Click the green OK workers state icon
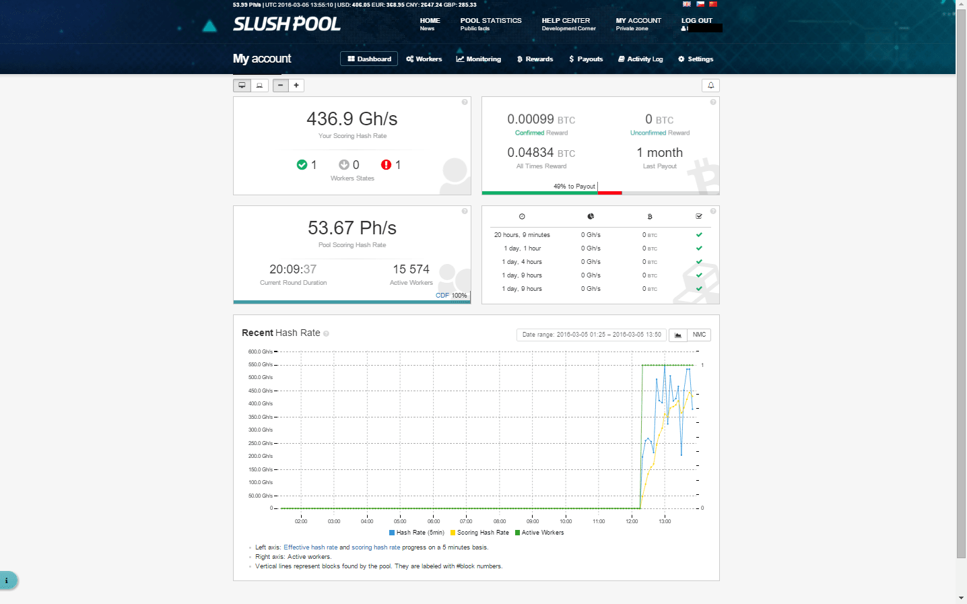The image size is (967, 604). point(302,165)
